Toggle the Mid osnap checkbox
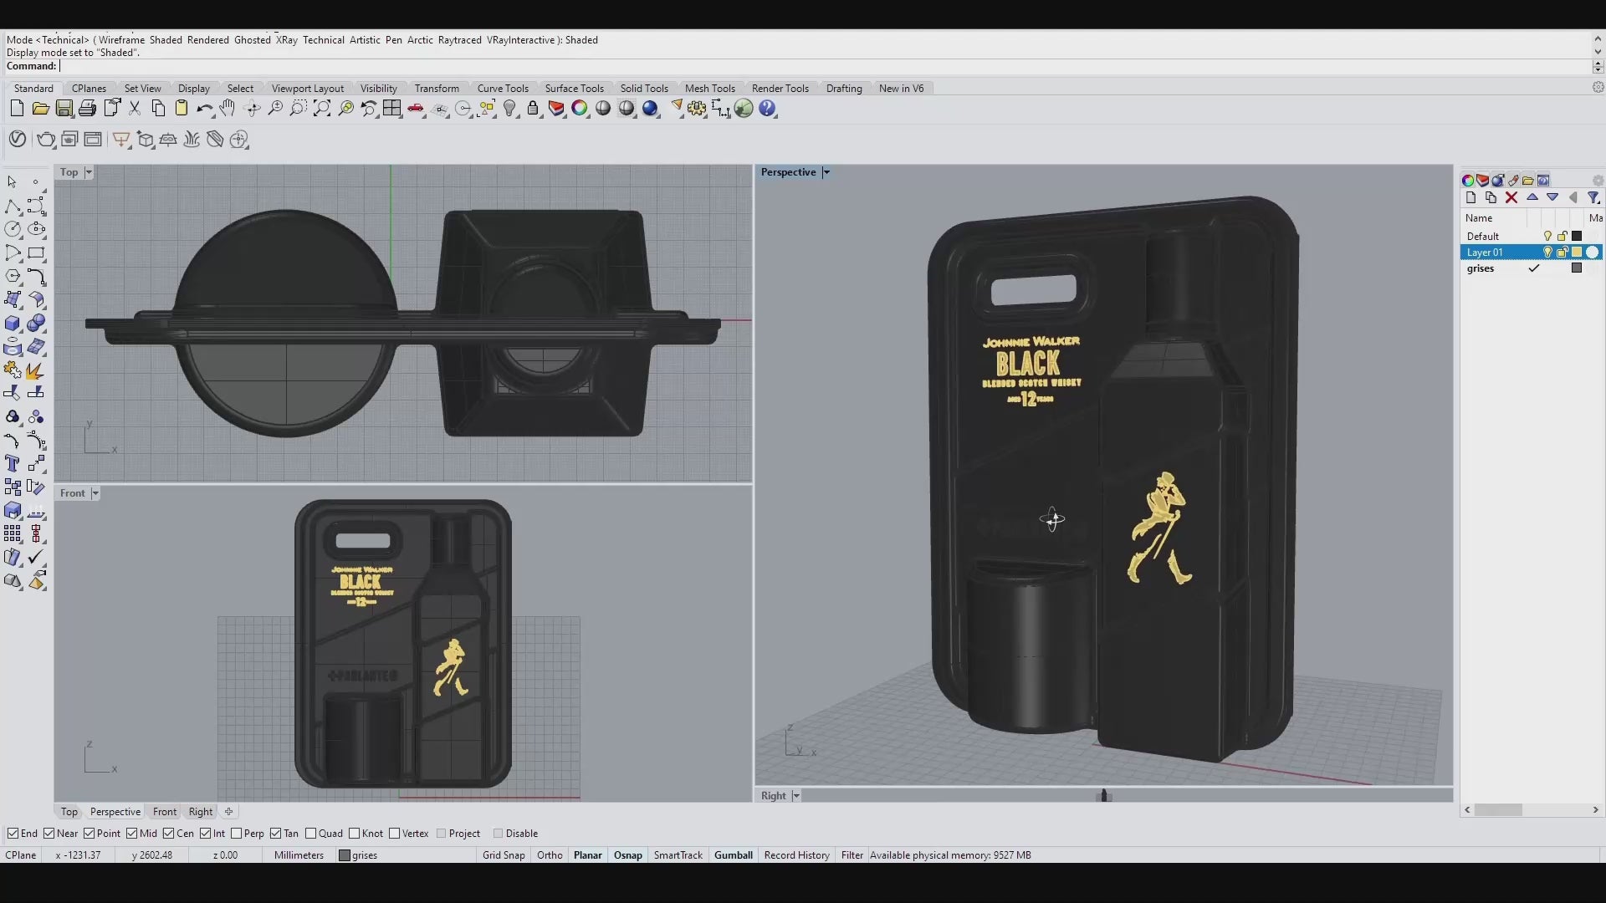1606x903 pixels. point(132,834)
